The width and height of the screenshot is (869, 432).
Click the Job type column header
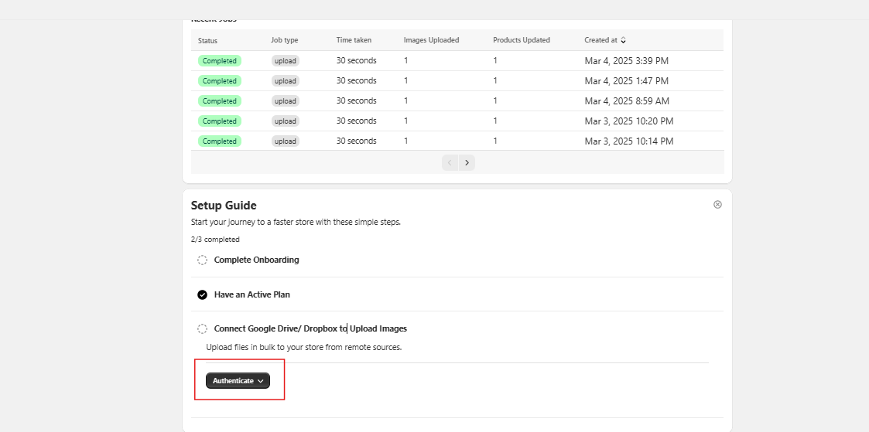click(x=284, y=40)
